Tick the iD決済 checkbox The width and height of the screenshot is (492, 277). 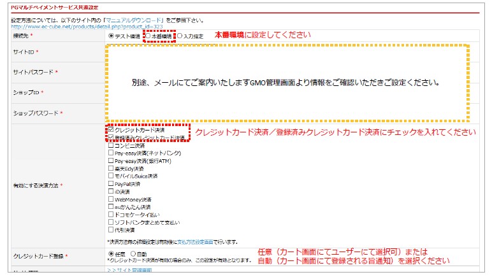(111, 191)
